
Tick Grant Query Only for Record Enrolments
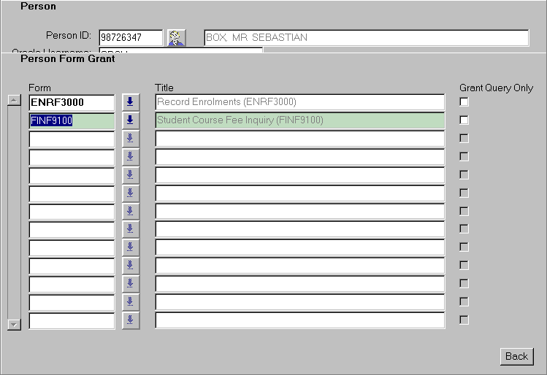464,102
